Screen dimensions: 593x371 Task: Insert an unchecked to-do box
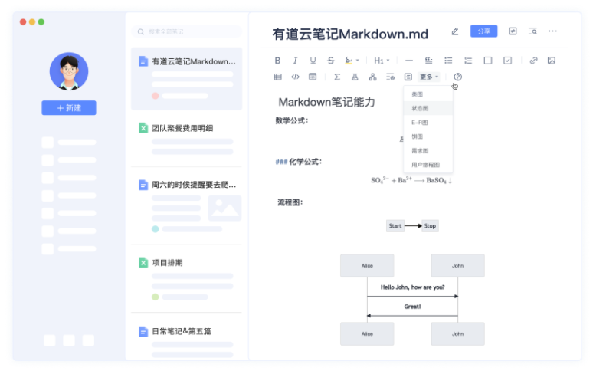point(488,61)
